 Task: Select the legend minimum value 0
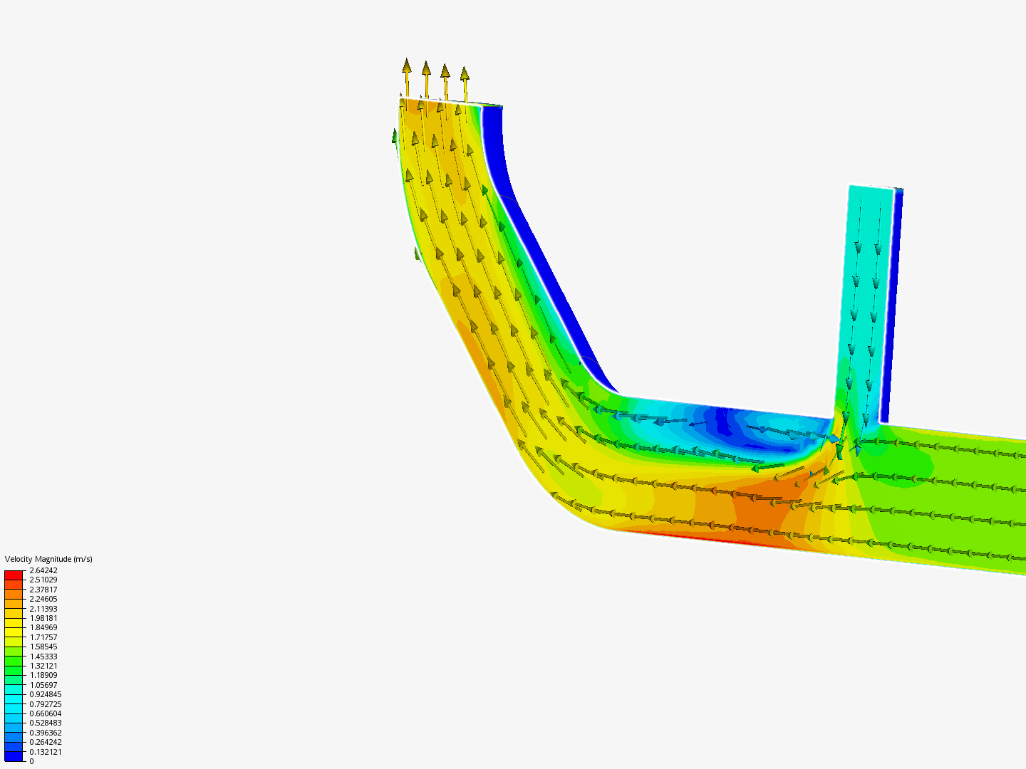(x=31, y=761)
